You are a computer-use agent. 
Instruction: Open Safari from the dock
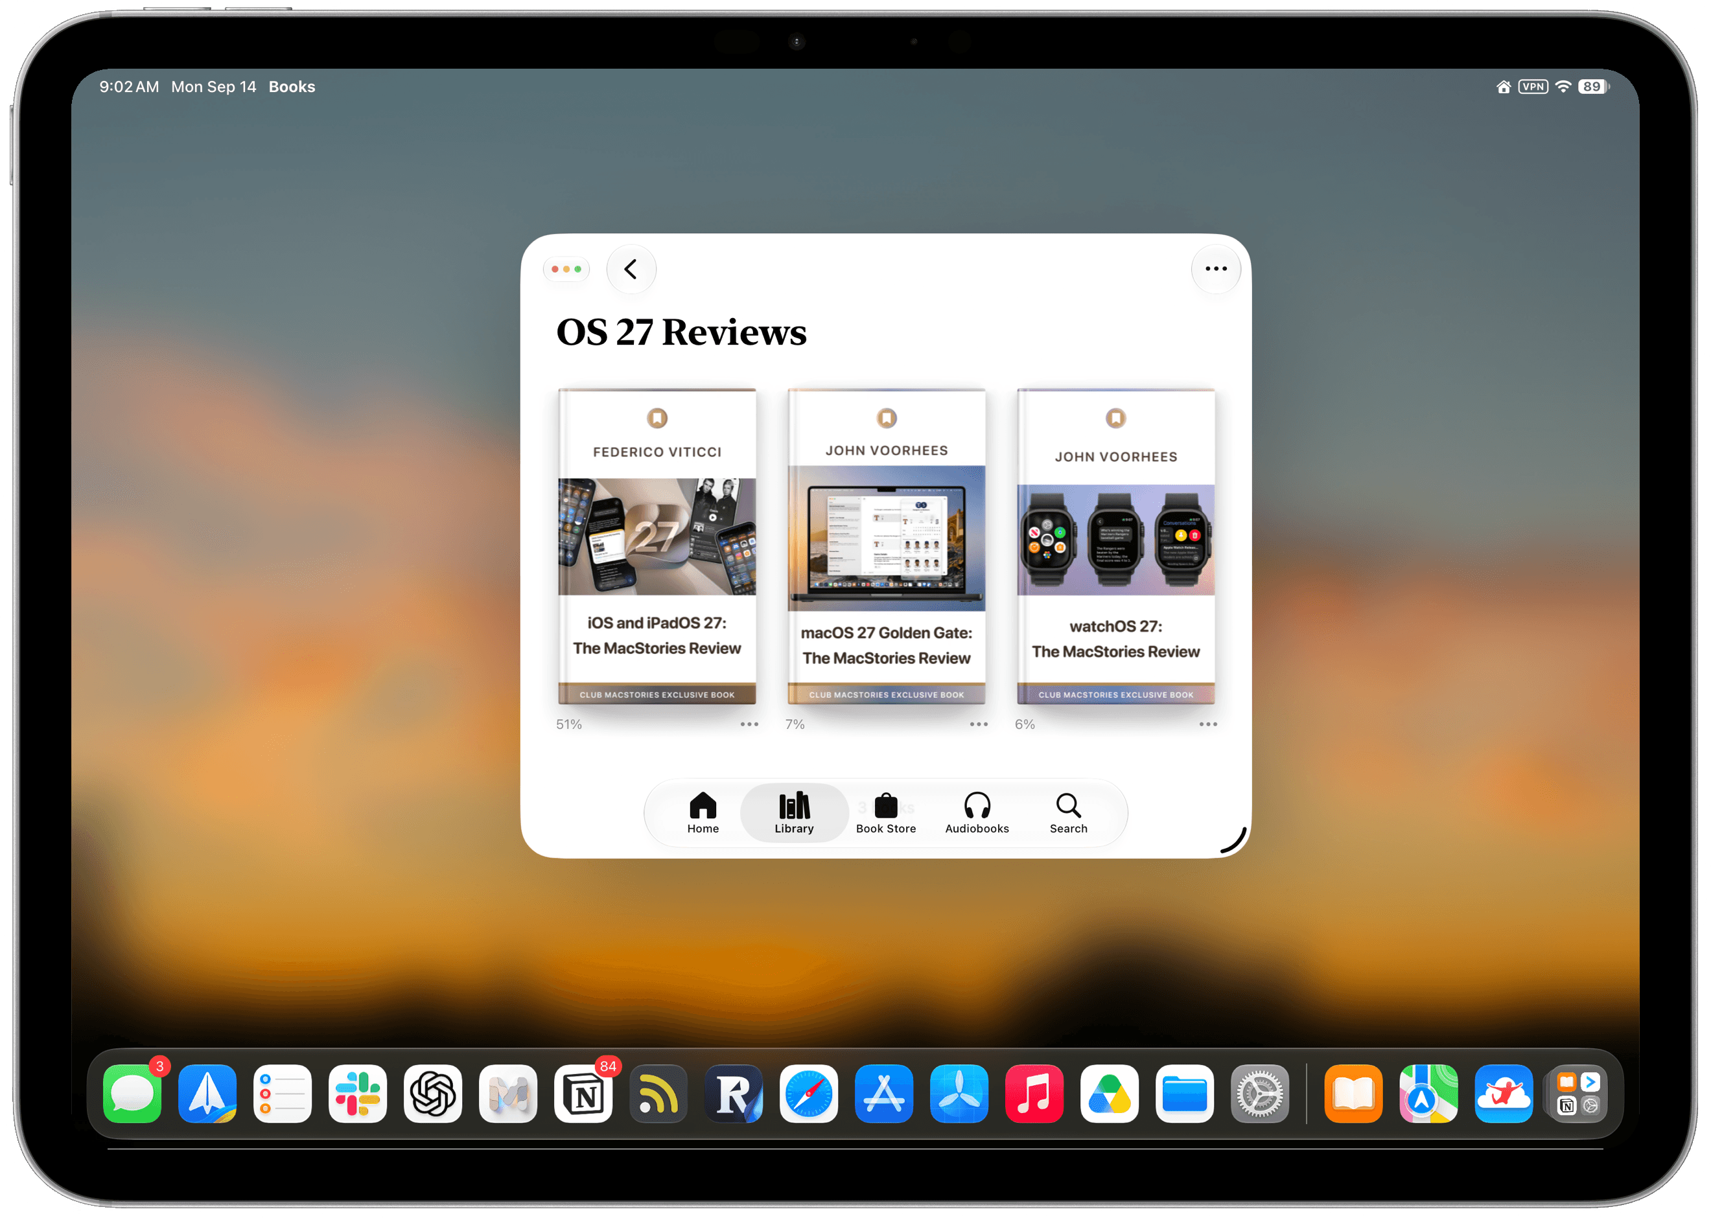[809, 1094]
